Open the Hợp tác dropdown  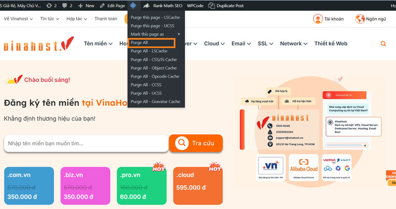pos(77,19)
